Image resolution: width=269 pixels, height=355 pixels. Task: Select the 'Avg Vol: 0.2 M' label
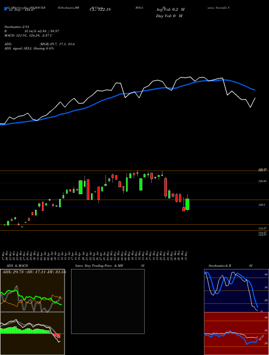tap(170, 10)
